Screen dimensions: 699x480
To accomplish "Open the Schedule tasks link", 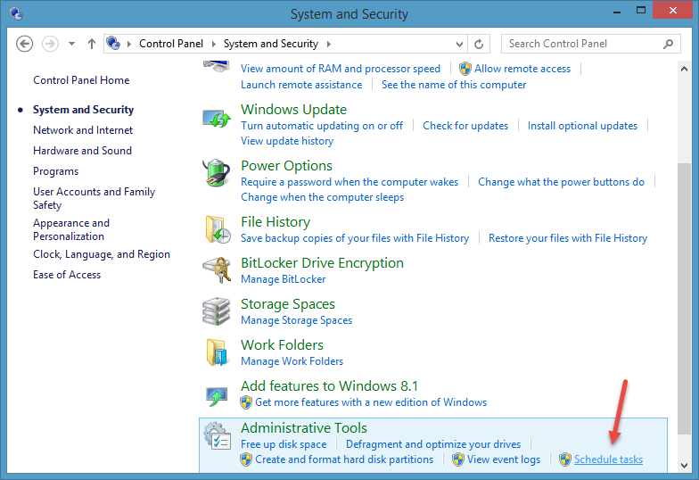I will coord(608,459).
